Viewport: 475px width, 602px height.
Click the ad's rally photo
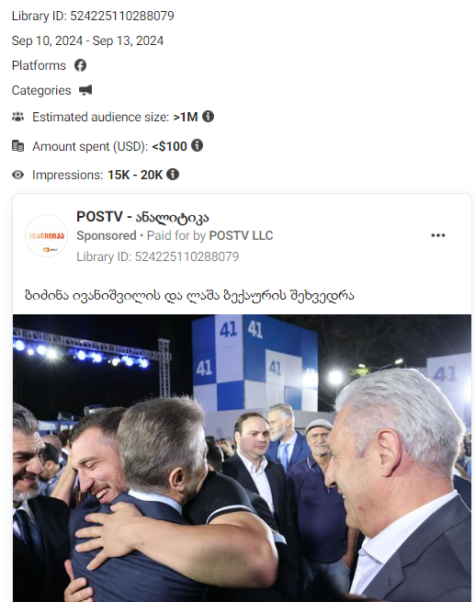[243, 458]
